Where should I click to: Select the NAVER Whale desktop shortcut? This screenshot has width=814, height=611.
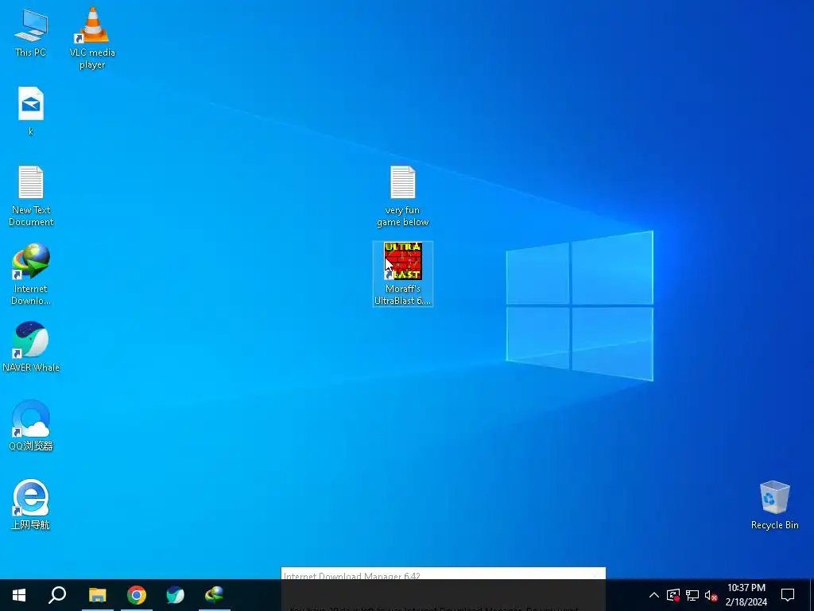point(31,347)
